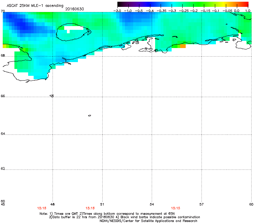Click the orange data cell on the coastline

click(x=183, y=46)
